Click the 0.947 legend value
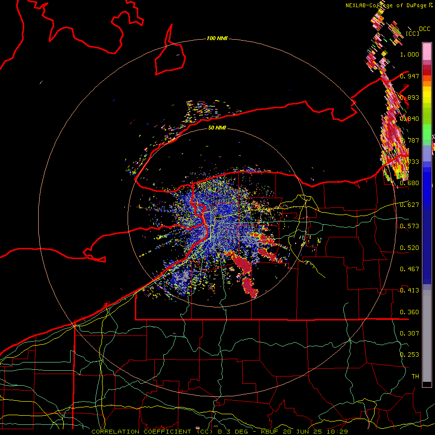Viewport: 435px width, 435px height. tap(409, 76)
